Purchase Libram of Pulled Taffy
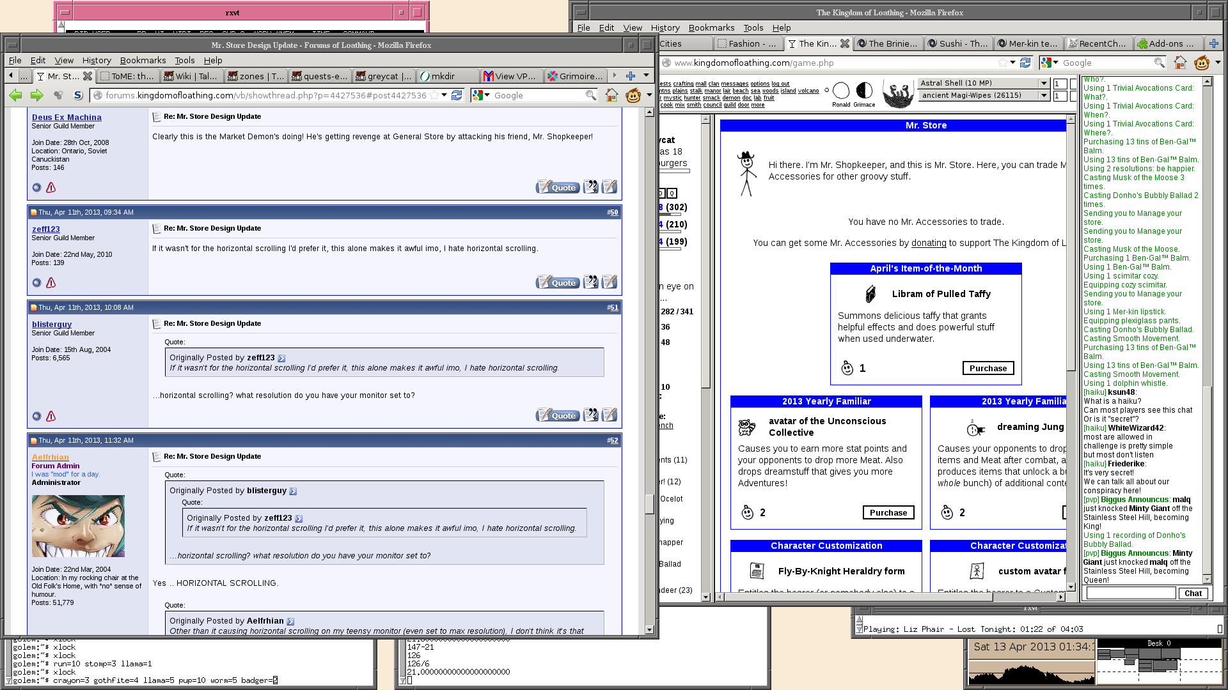 [988, 368]
